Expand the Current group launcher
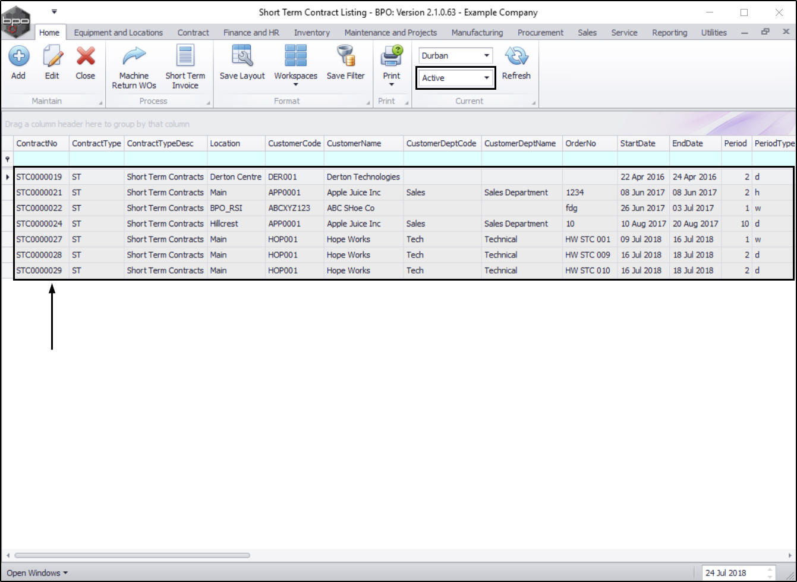 [534, 103]
